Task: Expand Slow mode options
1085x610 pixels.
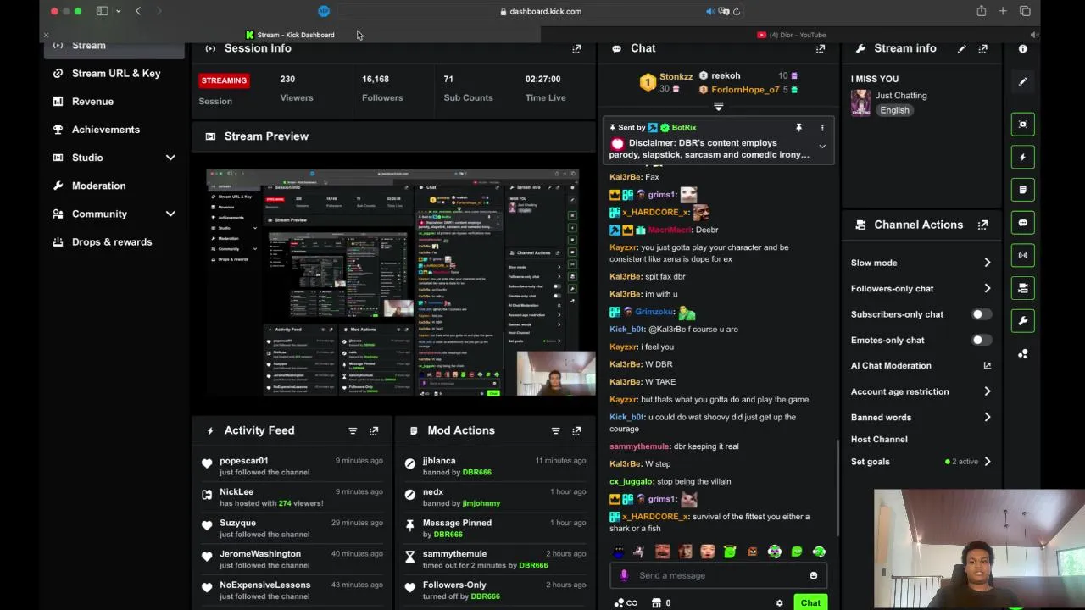Action: 987,263
